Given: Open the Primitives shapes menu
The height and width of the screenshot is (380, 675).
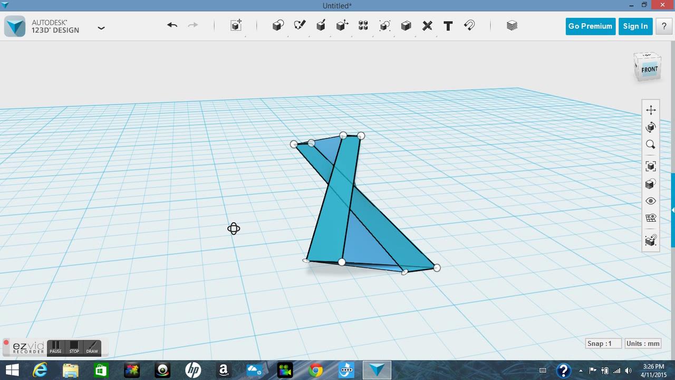Looking at the screenshot, I should pyautogui.click(x=278, y=25).
